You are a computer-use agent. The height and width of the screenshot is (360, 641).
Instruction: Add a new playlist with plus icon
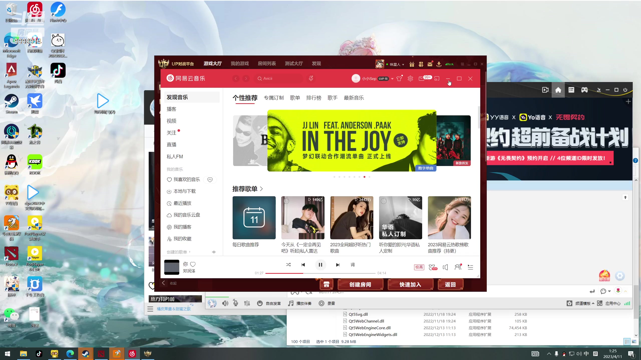[x=214, y=252]
